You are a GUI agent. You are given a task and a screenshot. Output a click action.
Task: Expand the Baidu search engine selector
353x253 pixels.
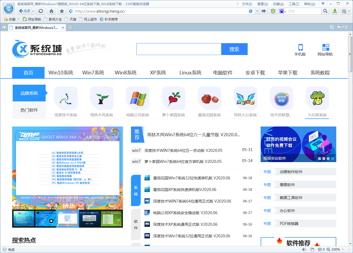tap(285, 12)
